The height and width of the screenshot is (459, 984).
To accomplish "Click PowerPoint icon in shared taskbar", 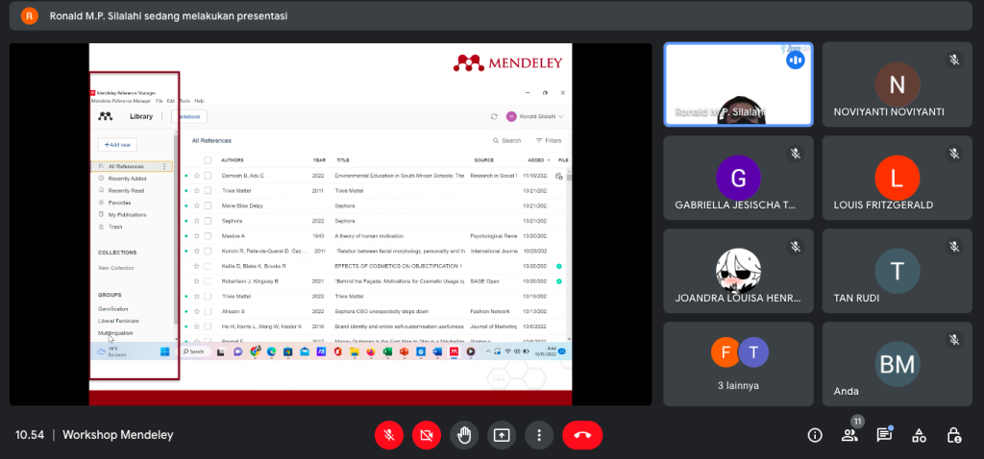I will coord(405,351).
